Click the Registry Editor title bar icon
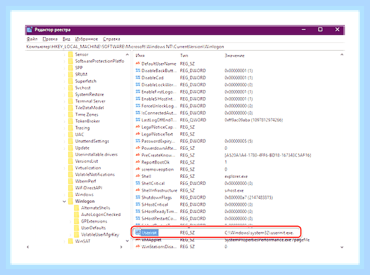This screenshot has height=275, width=370. pos(29,30)
